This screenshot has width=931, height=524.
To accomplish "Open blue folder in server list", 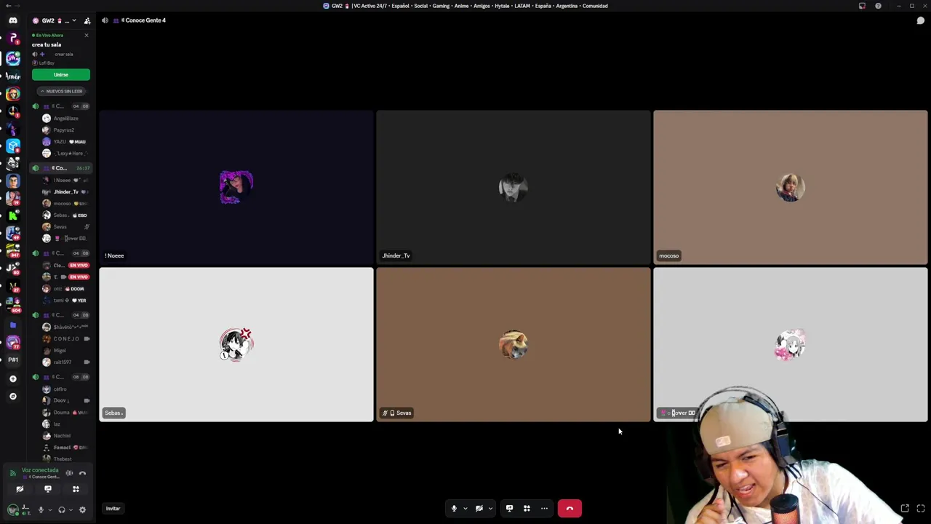I will (x=12, y=325).
